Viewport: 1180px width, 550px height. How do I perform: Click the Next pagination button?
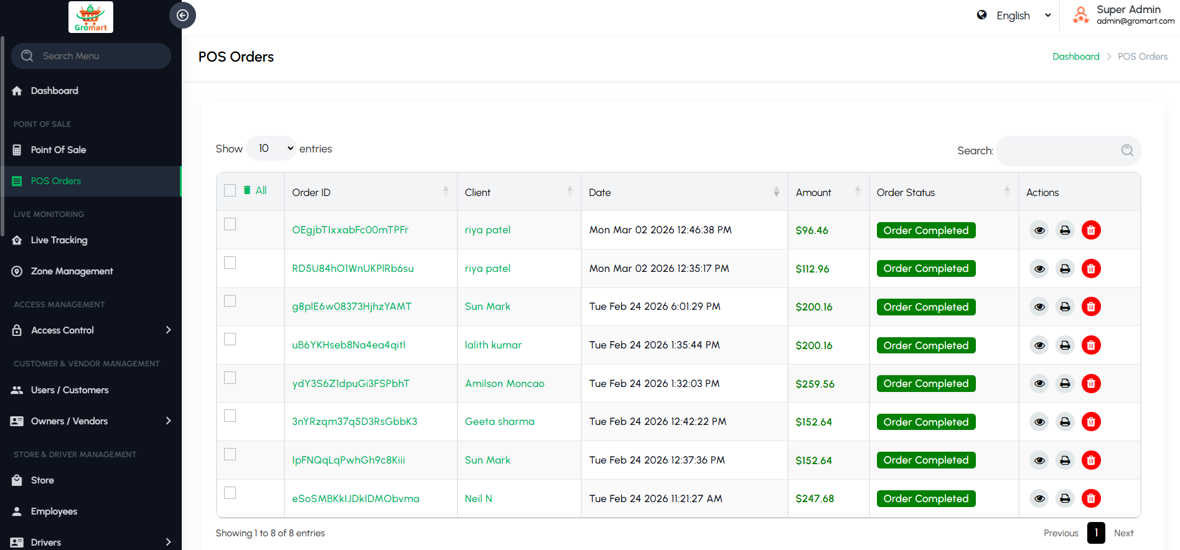click(1123, 533)
